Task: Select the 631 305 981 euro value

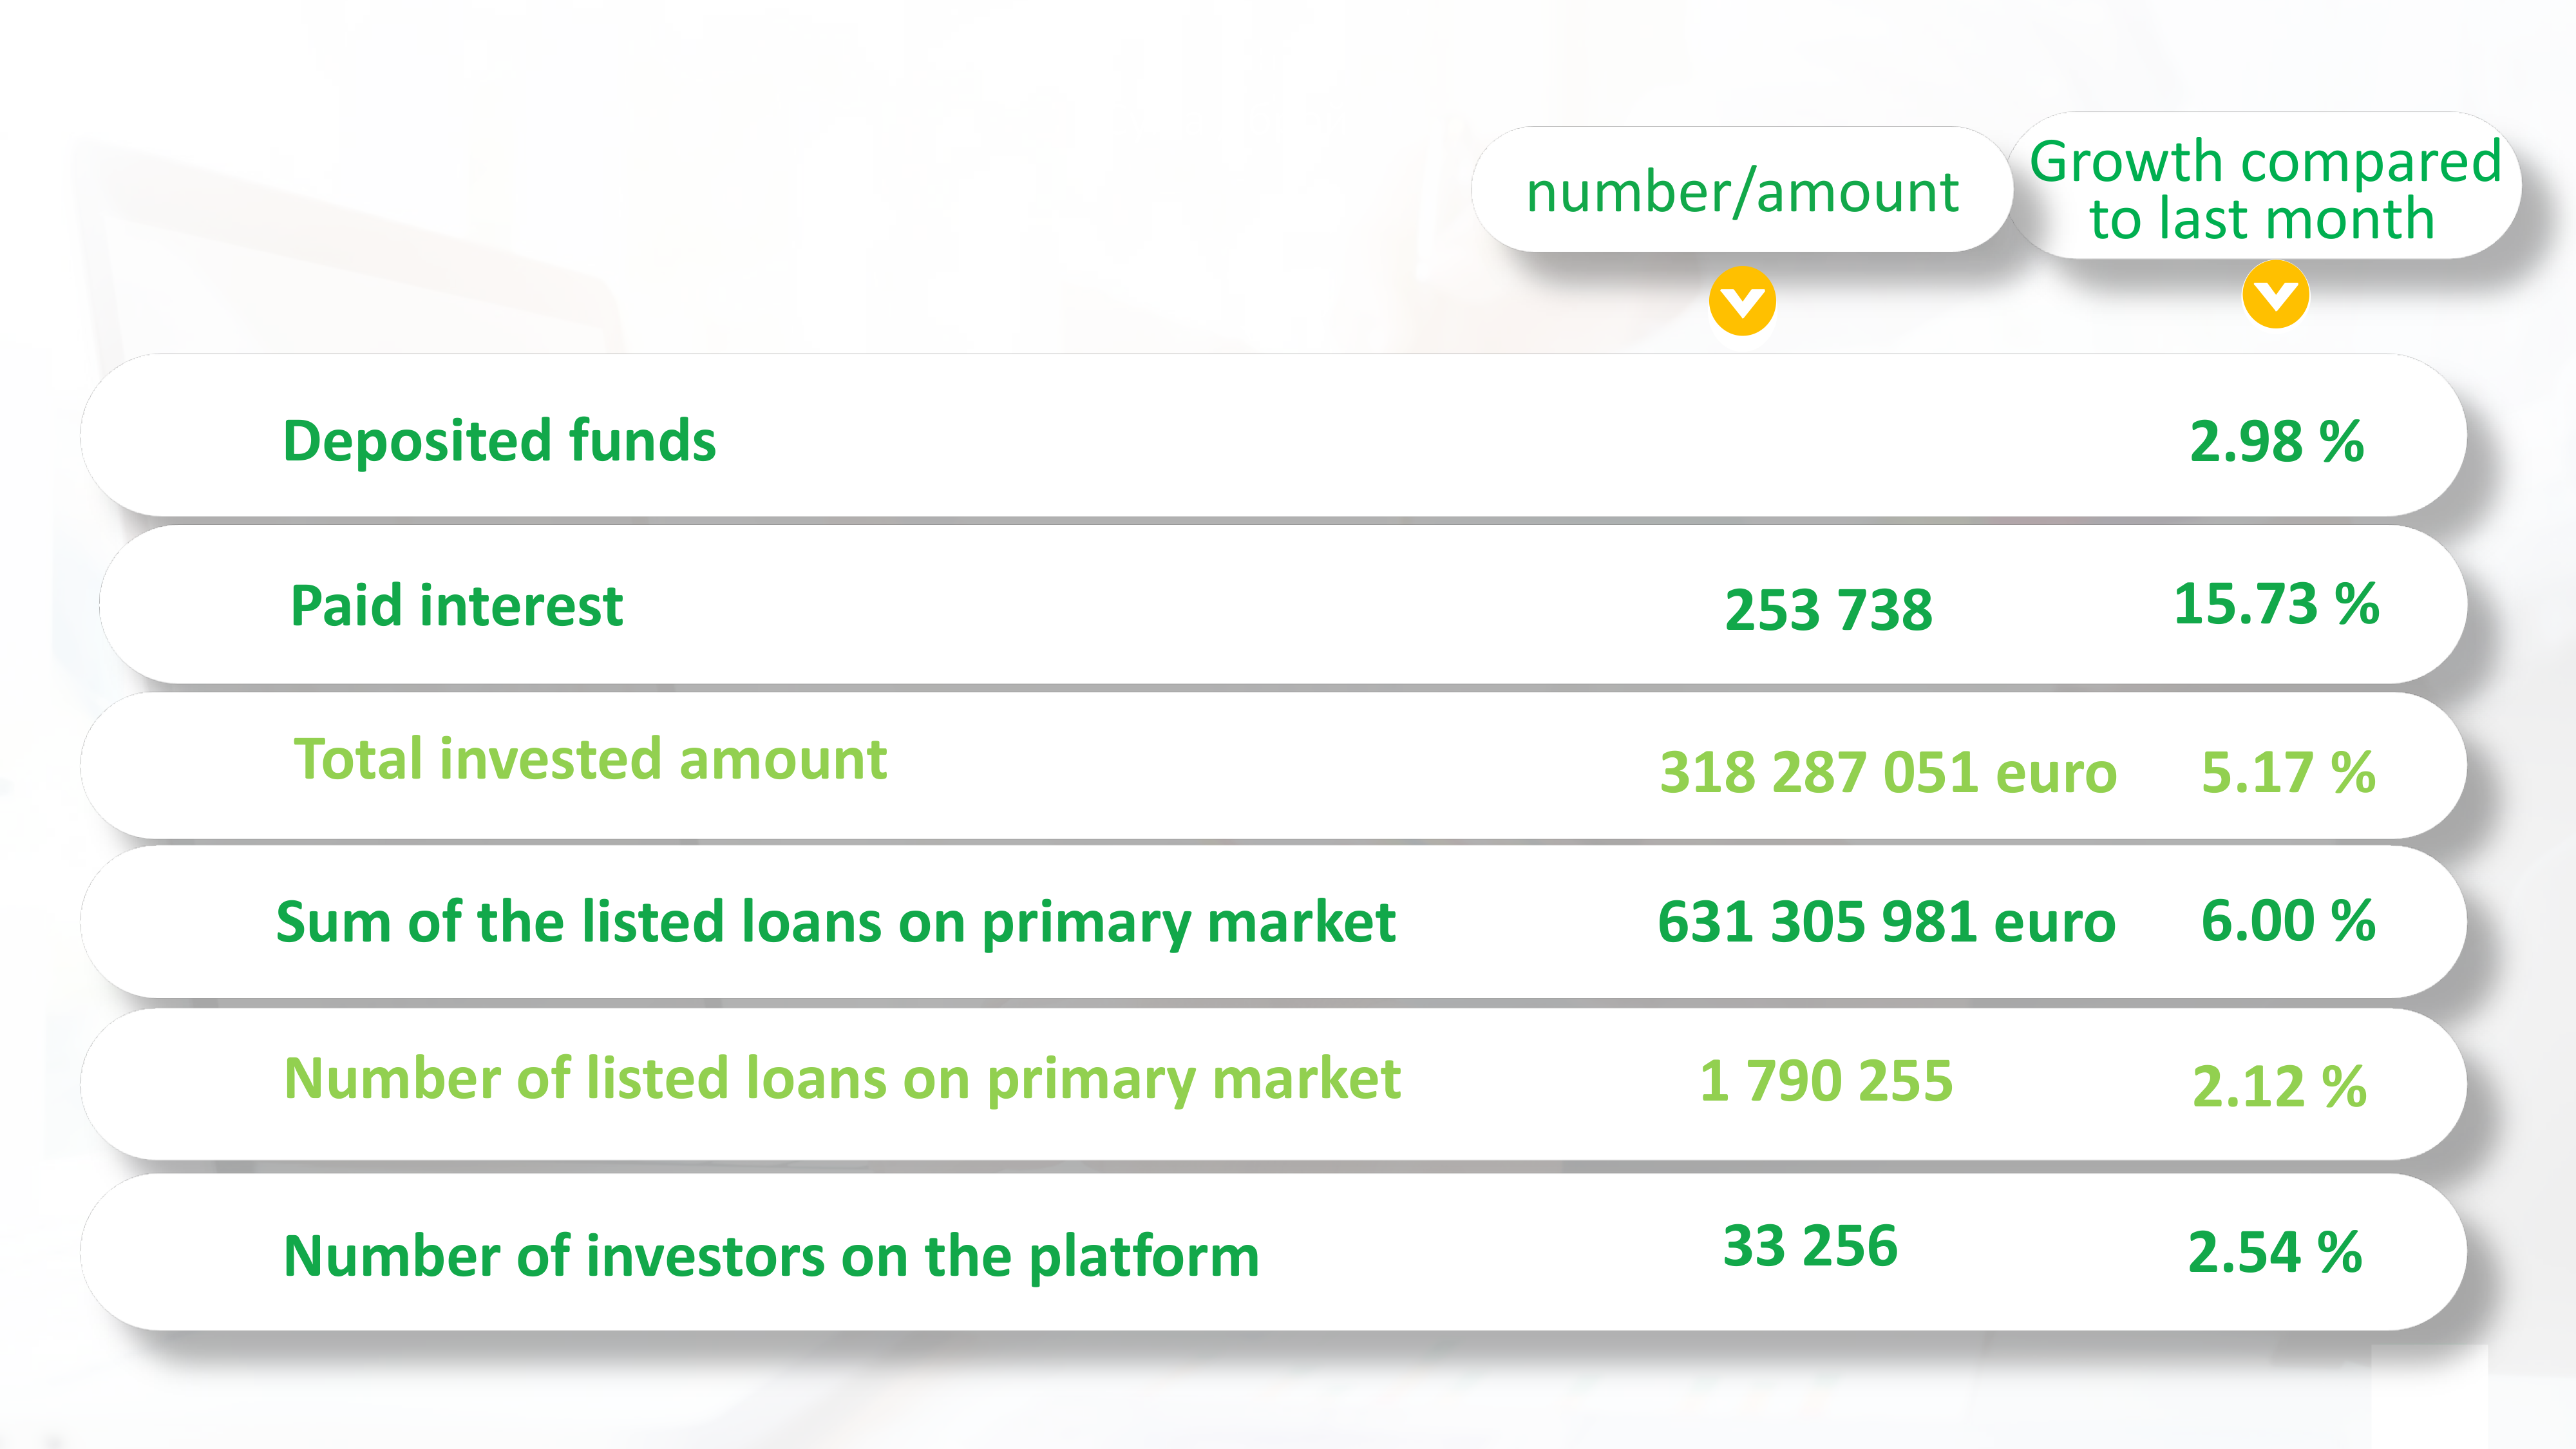Action: (x=1886, y=921)
